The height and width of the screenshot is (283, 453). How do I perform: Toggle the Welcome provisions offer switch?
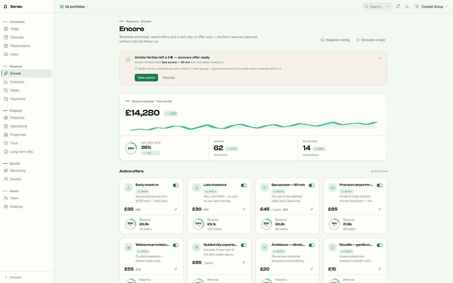pyautogui.click(x=176, y=245)
